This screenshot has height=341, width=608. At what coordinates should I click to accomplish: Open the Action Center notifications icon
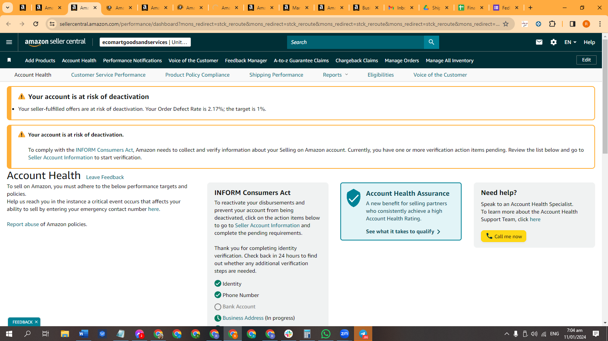pyautogui.click(x=596, y=334)
